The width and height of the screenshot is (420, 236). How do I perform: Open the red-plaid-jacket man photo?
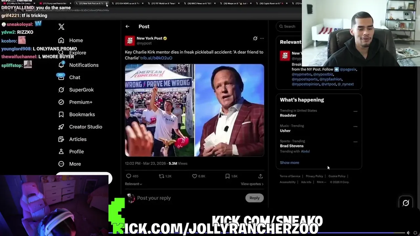pyautogui.click(x=229, y=110)
